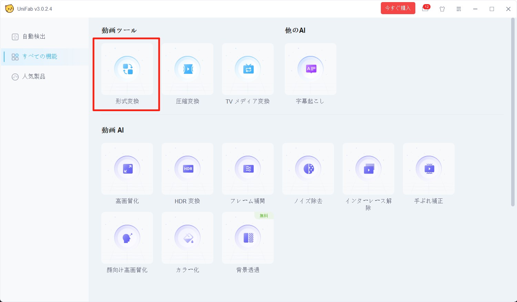Open the skin theme shirt icon
This screenshot has height=302, width=517.
(x=442, y=9)
